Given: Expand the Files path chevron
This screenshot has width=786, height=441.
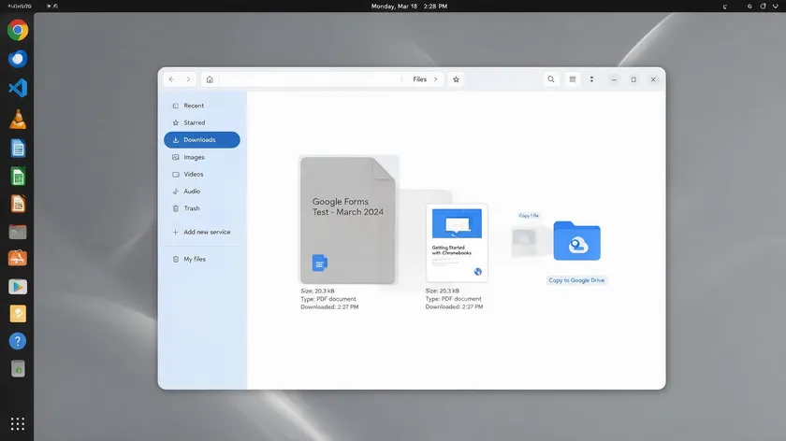Looking at the screenshot, I should tap(436, 79).
